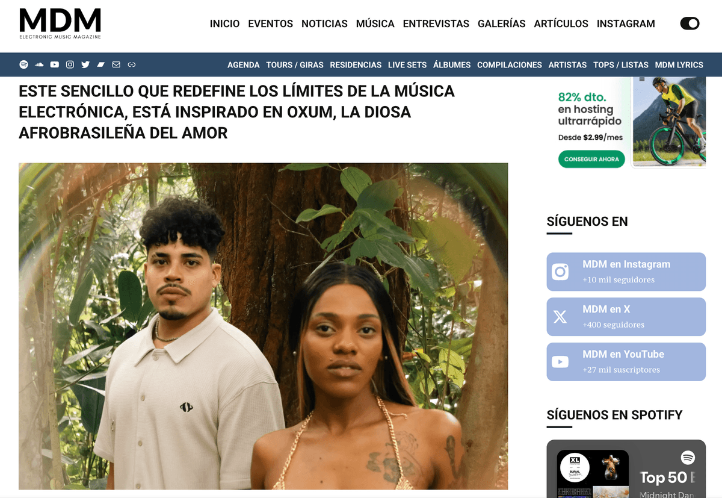The image size is (722, 498).
Task: Open the Bandcamp icon link
Action: point(101,64)
